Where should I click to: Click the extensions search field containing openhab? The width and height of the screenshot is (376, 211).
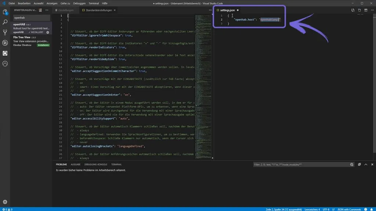tap(32, 18)
